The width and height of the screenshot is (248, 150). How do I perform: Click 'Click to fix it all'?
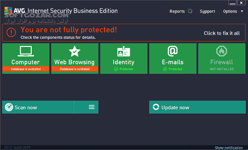[x=222, y=33]
